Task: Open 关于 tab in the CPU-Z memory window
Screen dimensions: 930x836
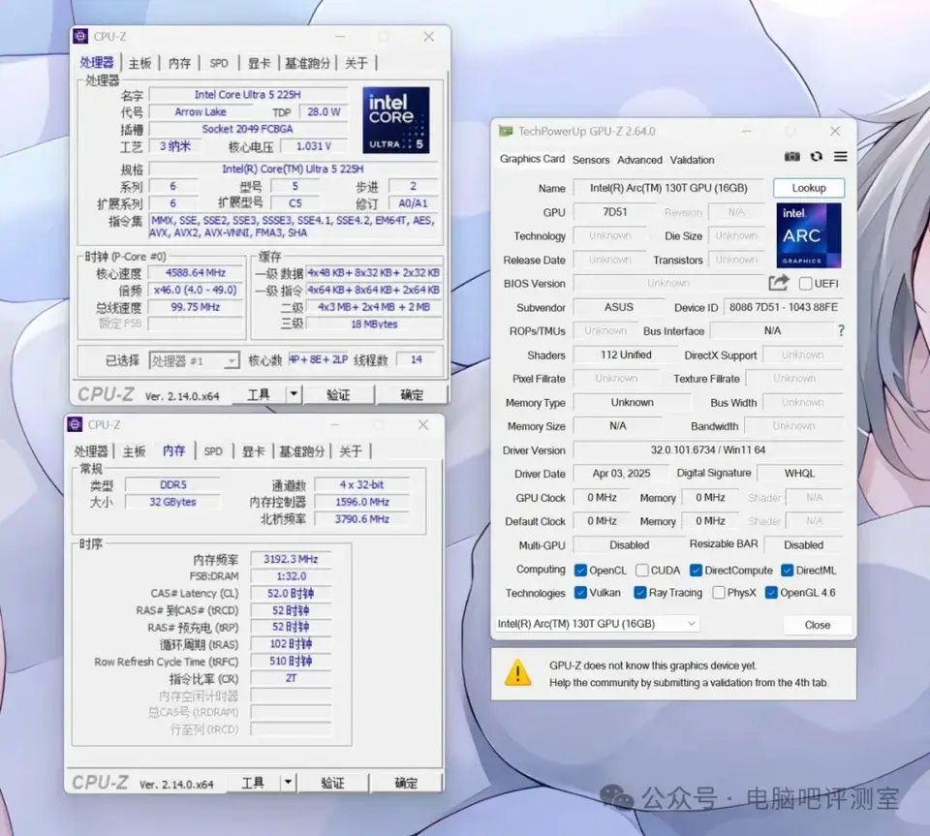Action: (351, 451)
